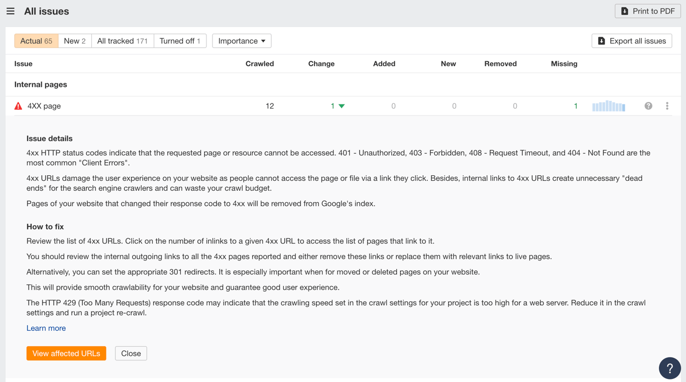Close the issue details panel
The image size is (686, 382).
(x=131, y=353)
